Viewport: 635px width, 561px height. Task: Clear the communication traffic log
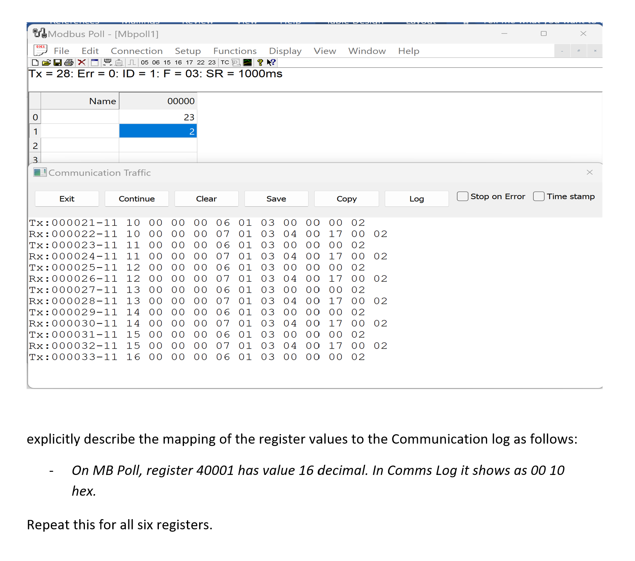coord(206,199)
